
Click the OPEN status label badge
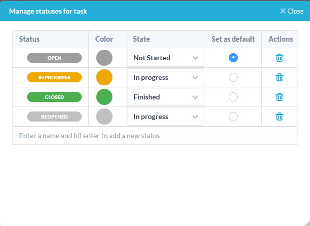click(x=54, y=58)
